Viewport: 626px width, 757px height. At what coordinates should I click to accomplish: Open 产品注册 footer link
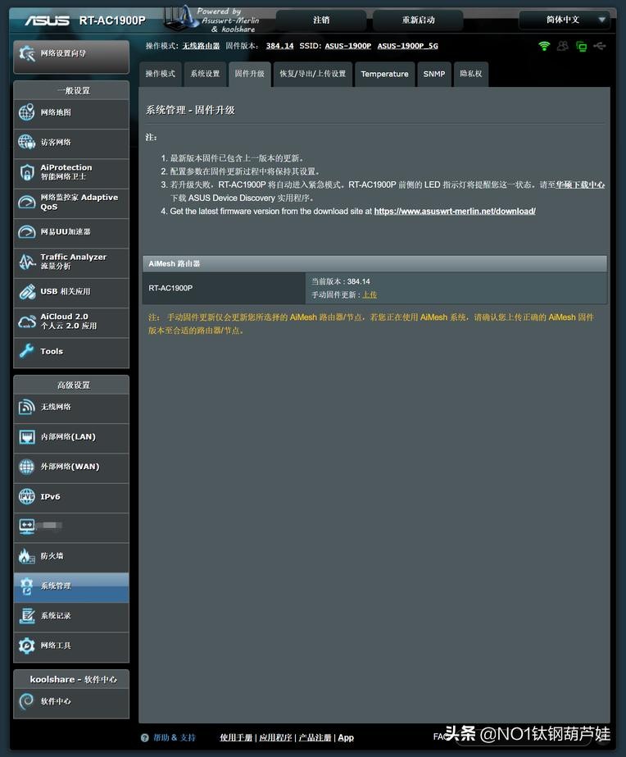coord(315,737)
